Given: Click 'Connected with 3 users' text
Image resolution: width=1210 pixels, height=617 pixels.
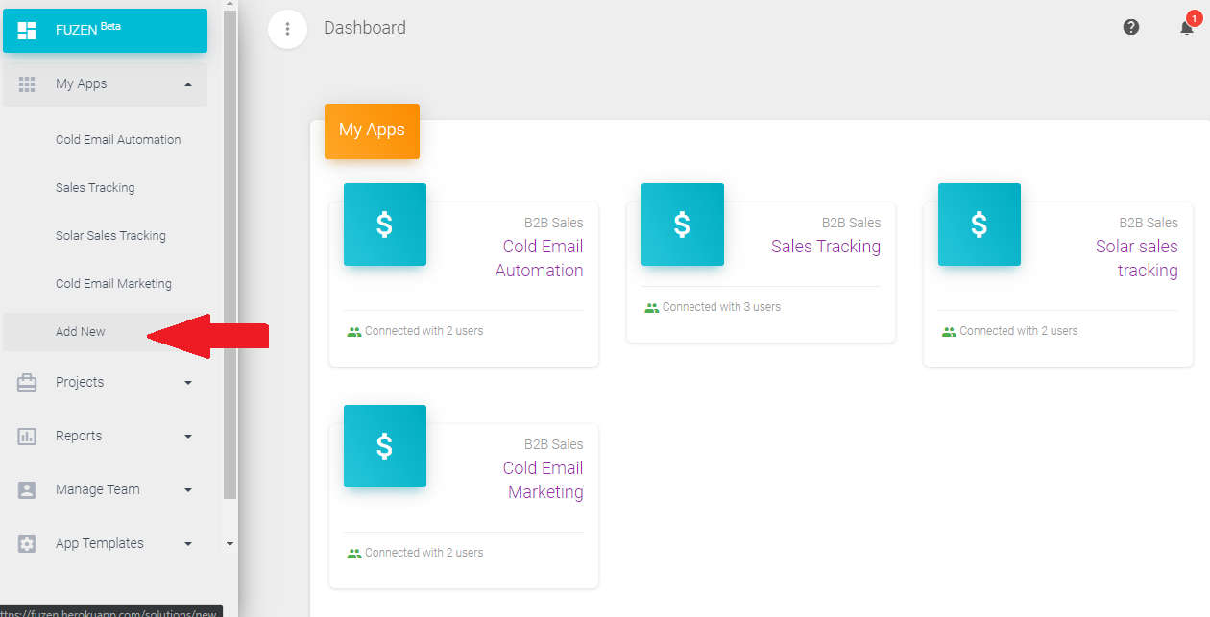Looking at the screenshot, I should tap(721, 307).
